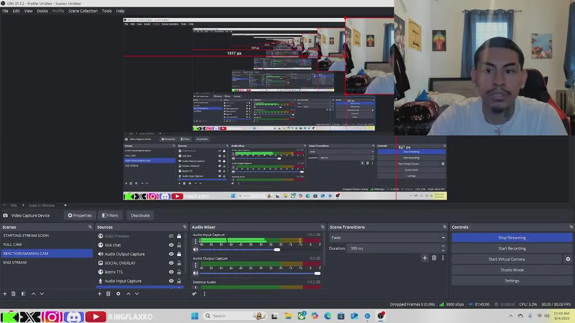Hide the Audio Input Capture source
This screenshot has height=323, width=575.
coord(171,281)
